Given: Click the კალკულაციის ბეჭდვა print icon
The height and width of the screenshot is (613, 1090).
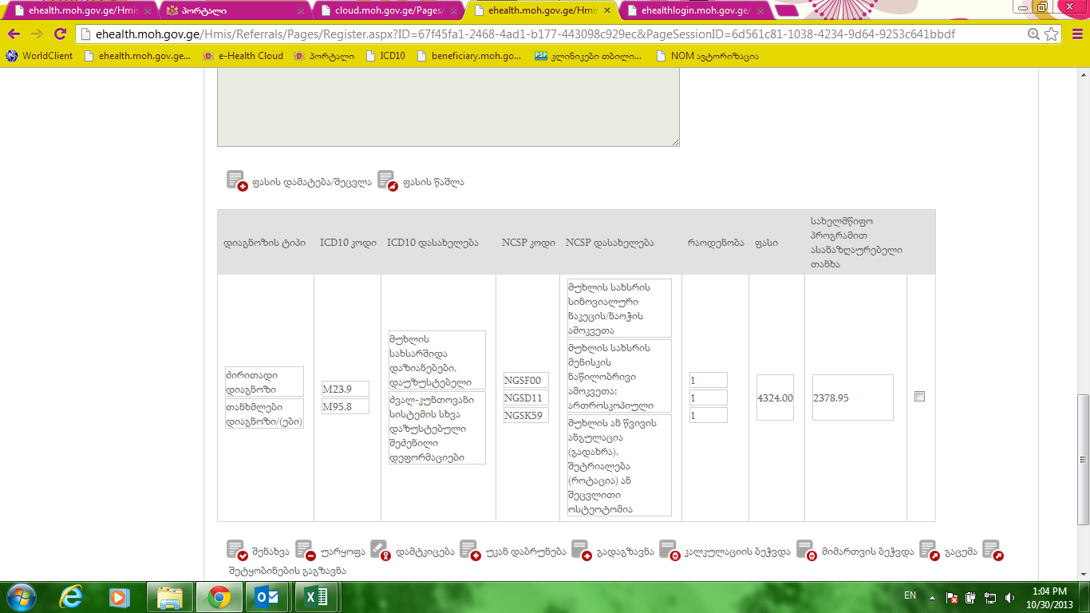Looking at the screenshot, I should pyautogui.click(x=669, y=550).
